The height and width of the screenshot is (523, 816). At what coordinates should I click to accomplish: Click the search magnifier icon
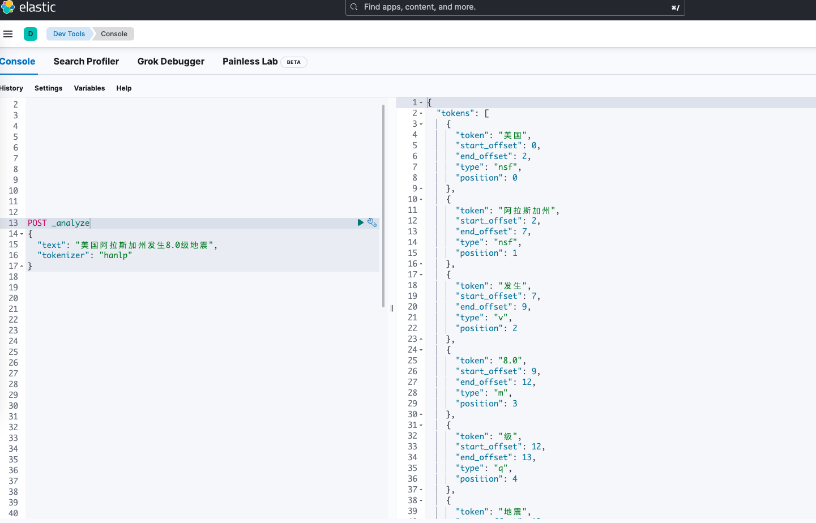coord(354,7)
